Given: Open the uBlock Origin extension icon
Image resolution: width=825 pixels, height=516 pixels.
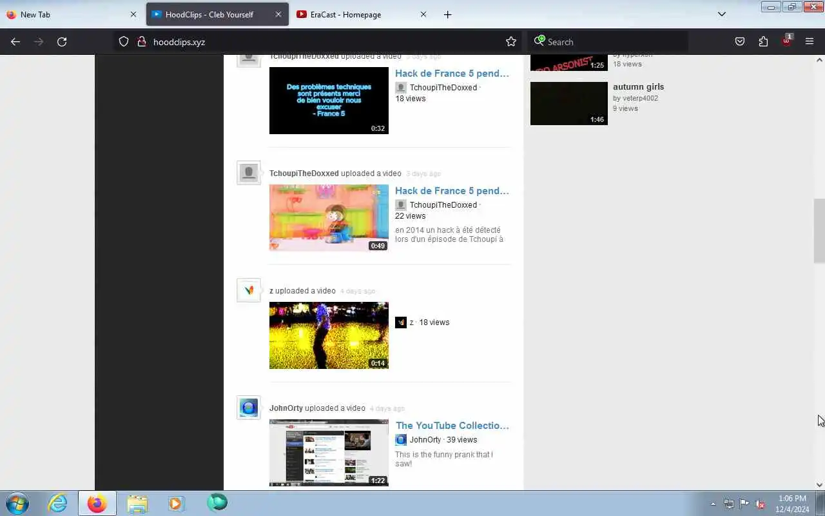Looking at the screenshot, I should coord(786,41).
